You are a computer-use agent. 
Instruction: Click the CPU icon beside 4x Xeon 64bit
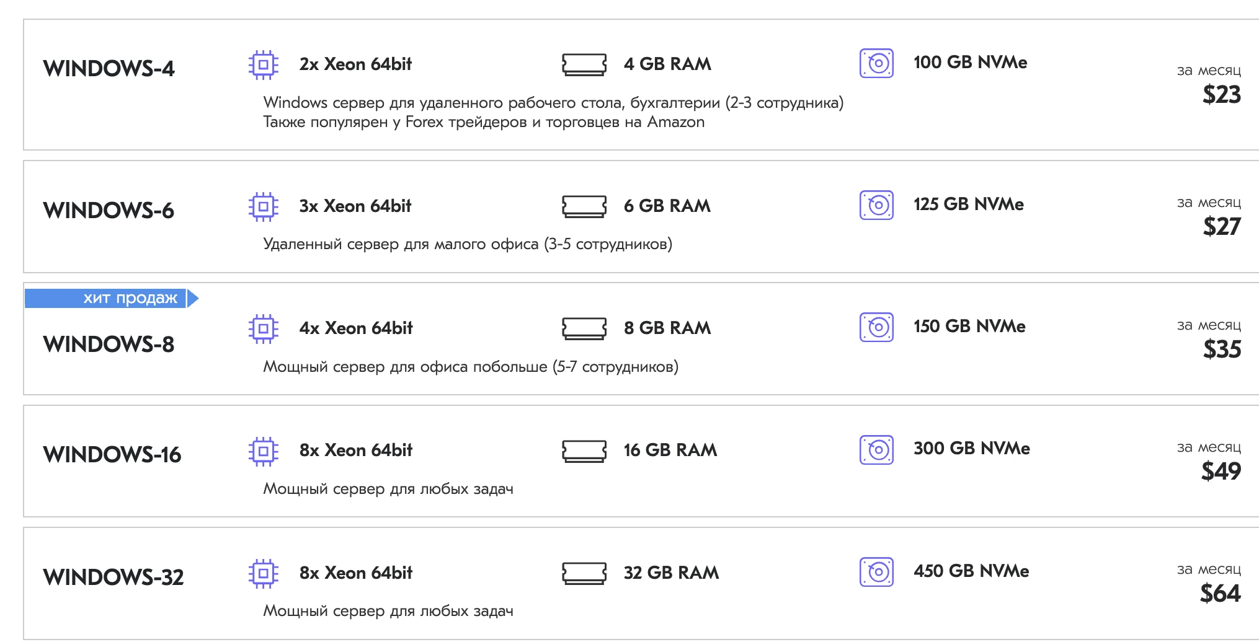click(263, 328)
